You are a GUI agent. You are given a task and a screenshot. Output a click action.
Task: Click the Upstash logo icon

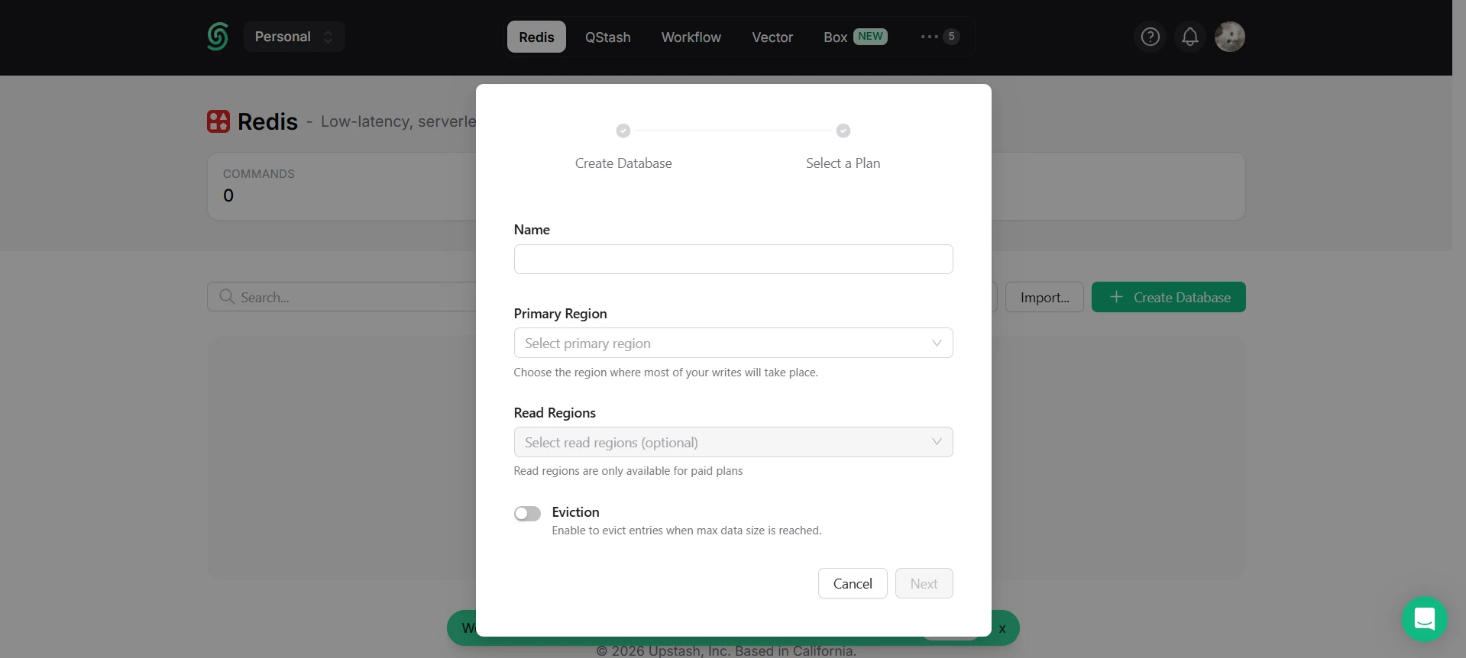click(x=218, y=37)
